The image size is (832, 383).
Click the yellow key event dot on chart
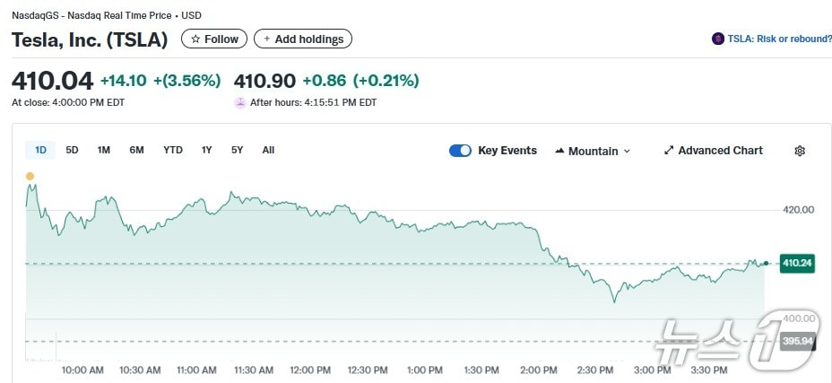point(30,177)
